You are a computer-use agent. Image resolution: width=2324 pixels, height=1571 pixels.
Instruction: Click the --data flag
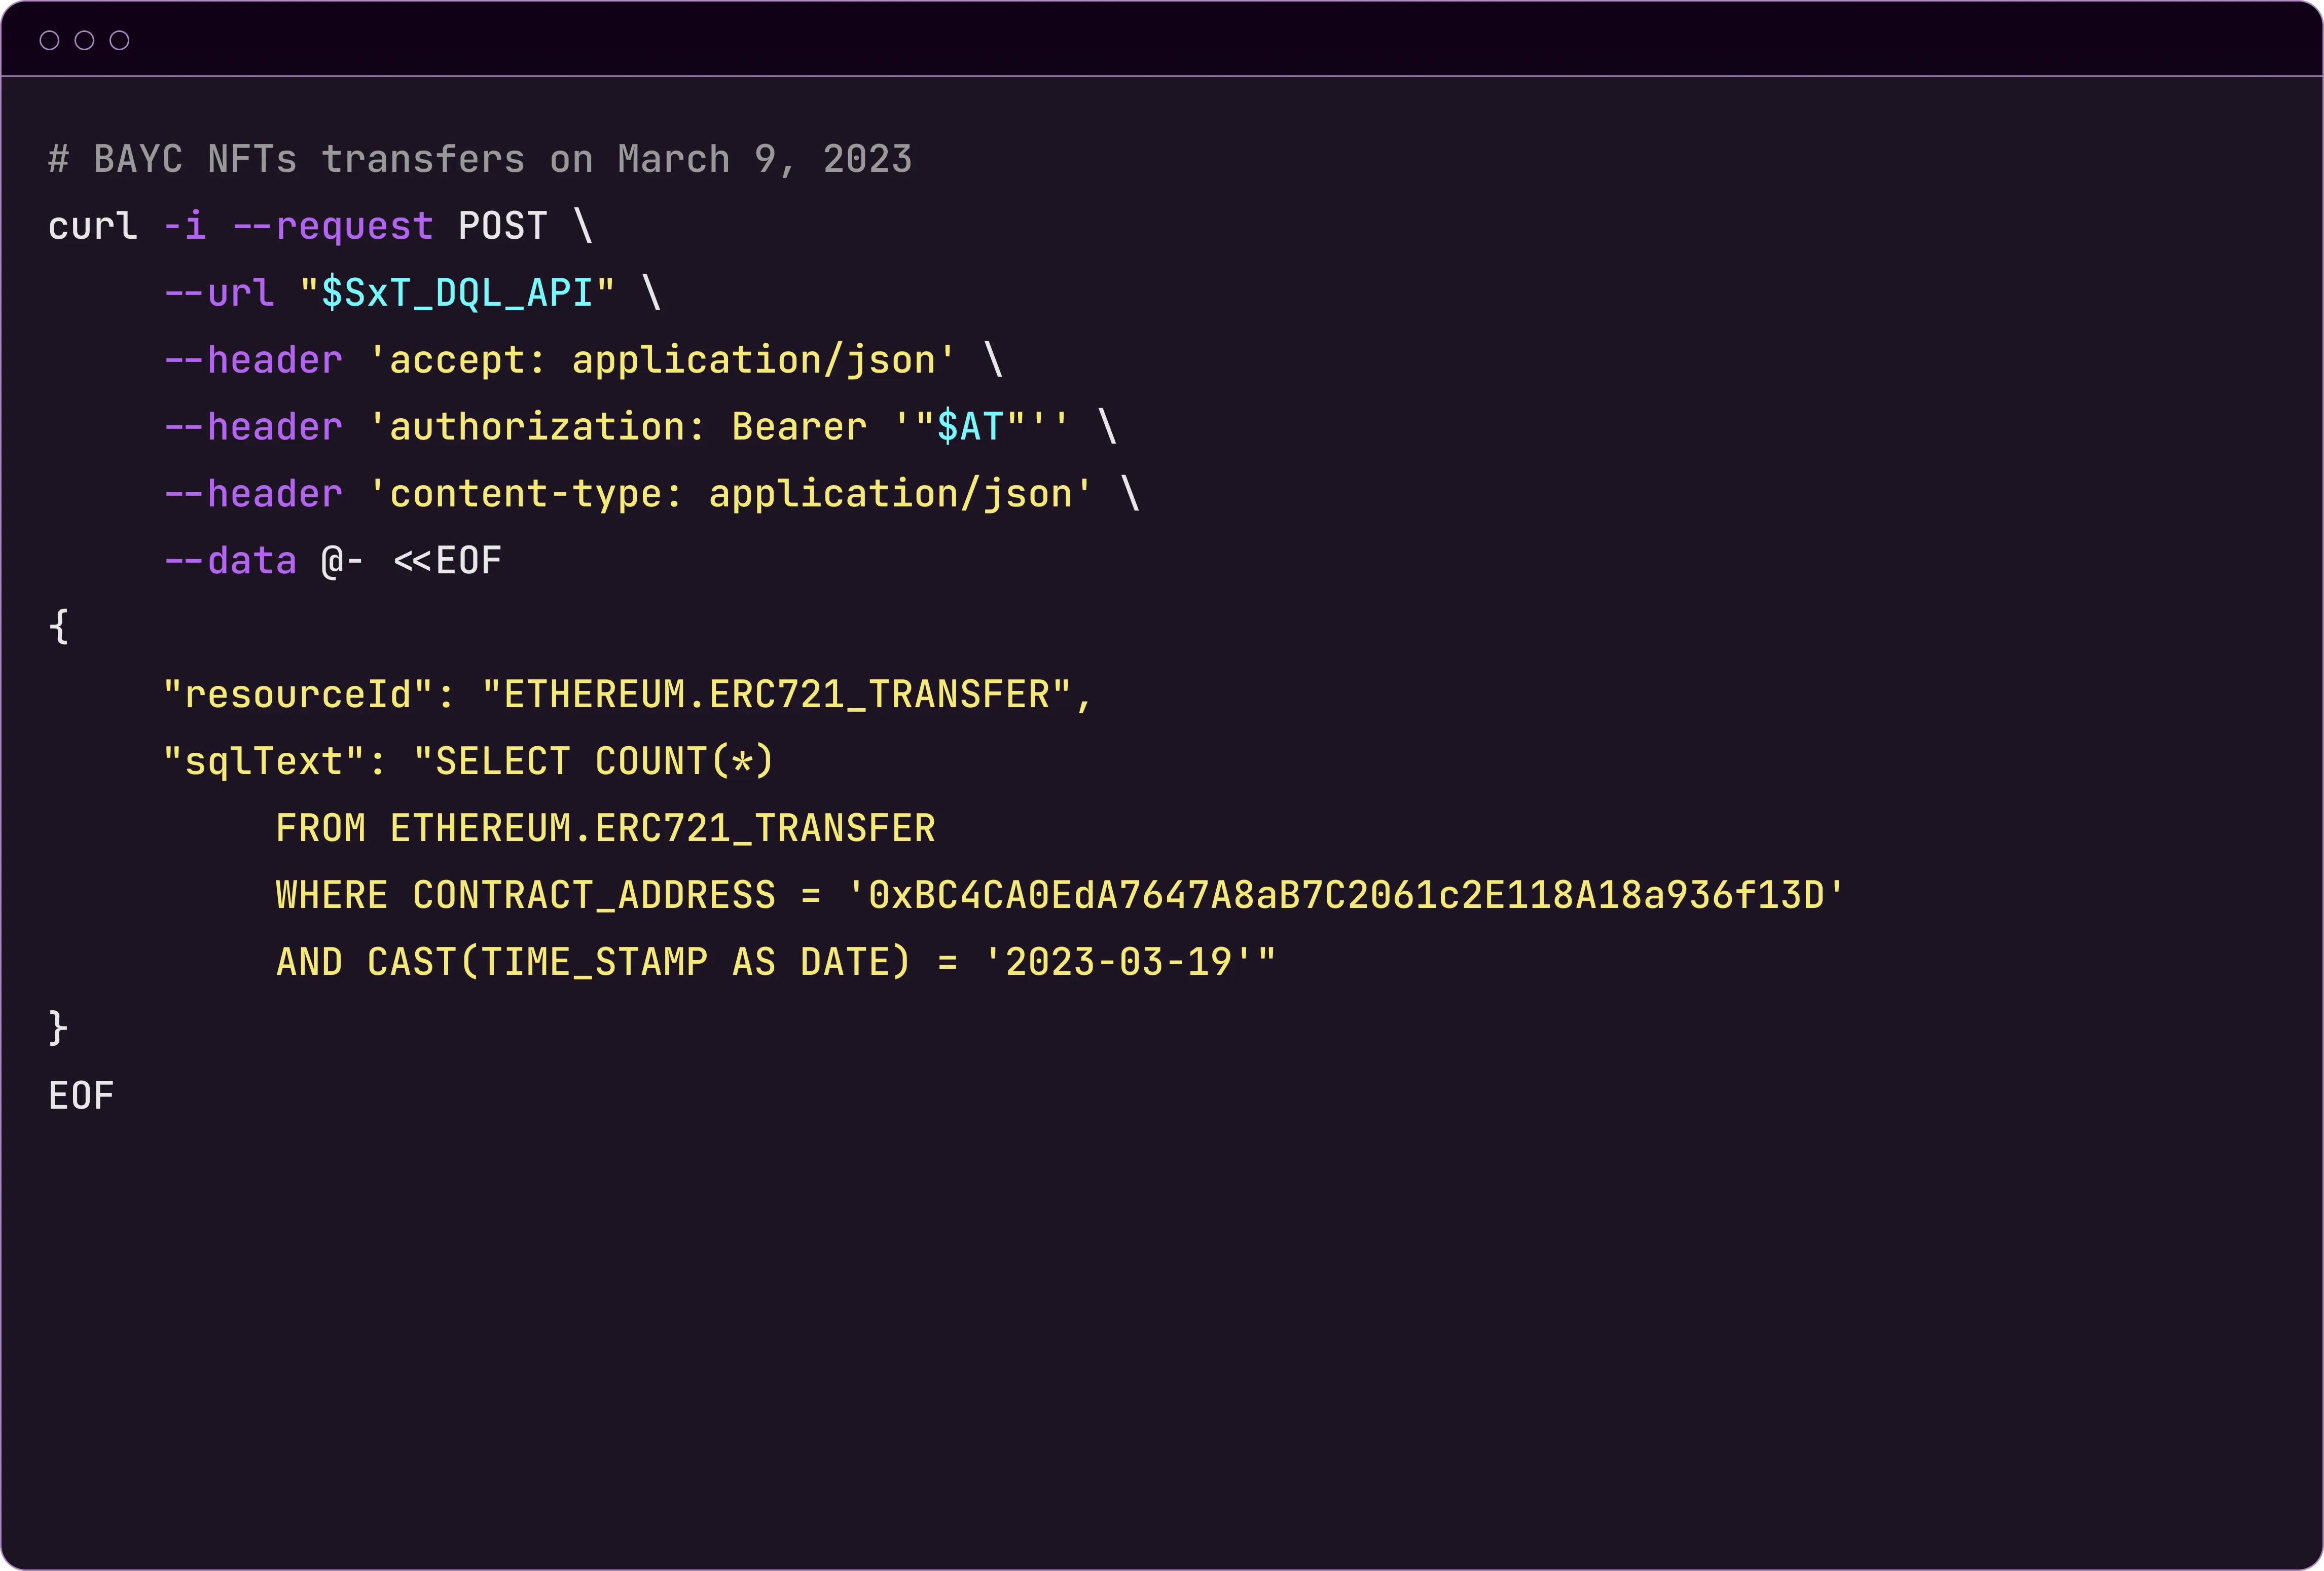(x=230, y=561)
